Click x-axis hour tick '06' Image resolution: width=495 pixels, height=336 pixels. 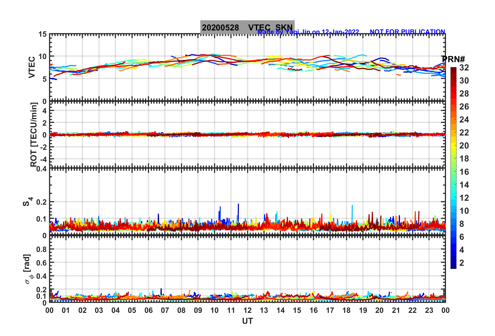[x=148, y=310]
